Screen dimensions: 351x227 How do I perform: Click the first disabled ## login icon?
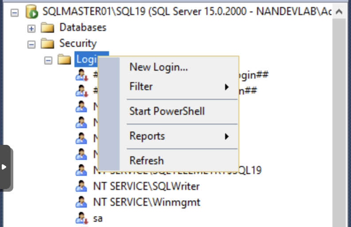tap(81, 76)
